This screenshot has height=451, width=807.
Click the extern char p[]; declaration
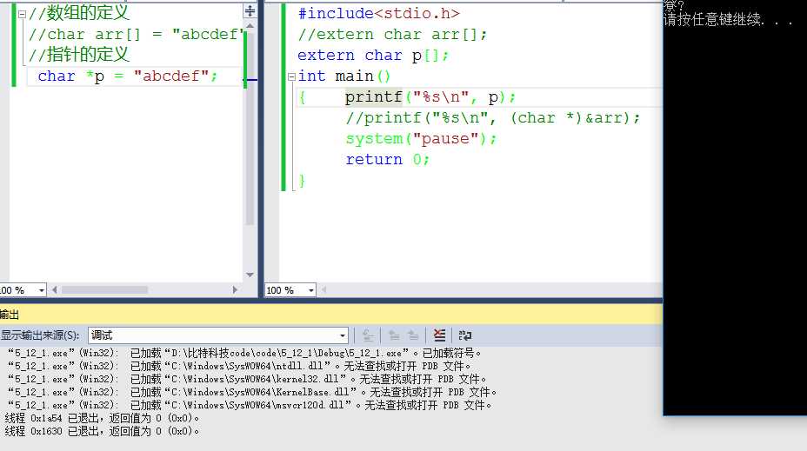(373, 56)
